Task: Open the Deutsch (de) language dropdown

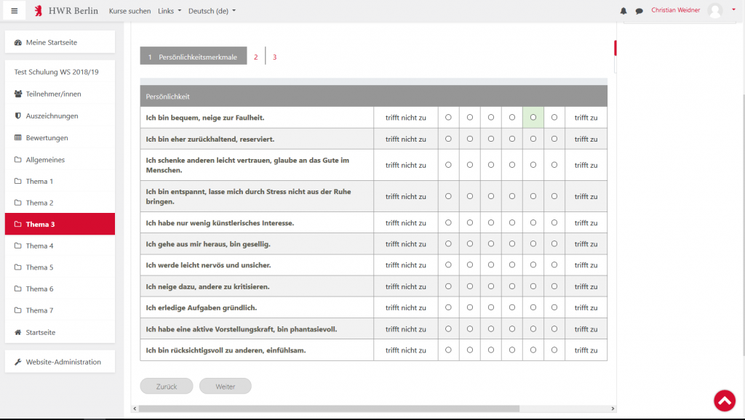Action: click(212, 11)
